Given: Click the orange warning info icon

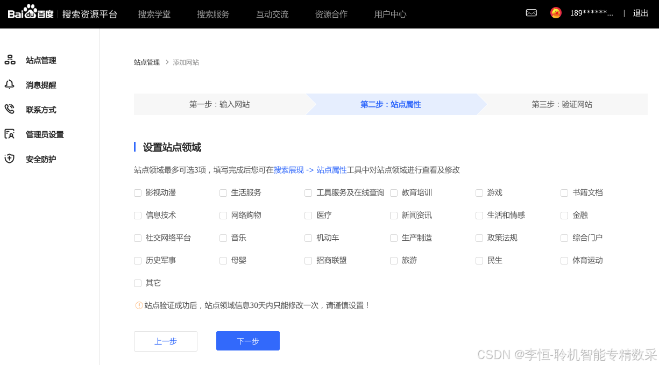Looking at the screenshot, I should (x=139, y=305).
